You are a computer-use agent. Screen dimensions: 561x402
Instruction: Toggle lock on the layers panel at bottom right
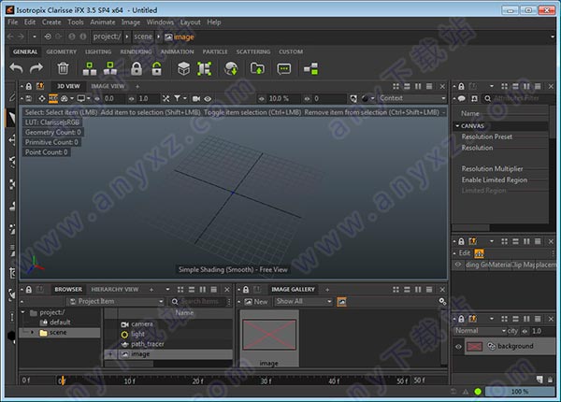tap(462, 319)
